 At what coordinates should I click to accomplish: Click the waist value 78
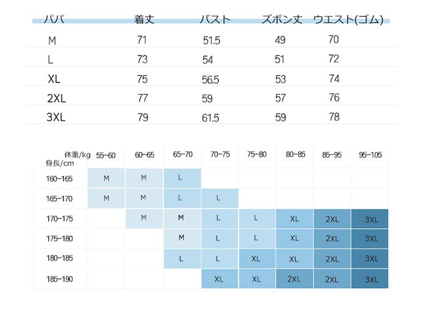coord(334,117)
